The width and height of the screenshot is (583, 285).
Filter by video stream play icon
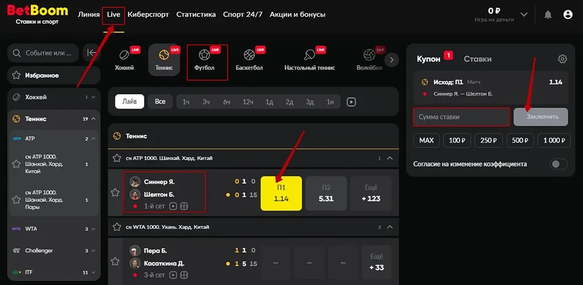click(351, 102)
